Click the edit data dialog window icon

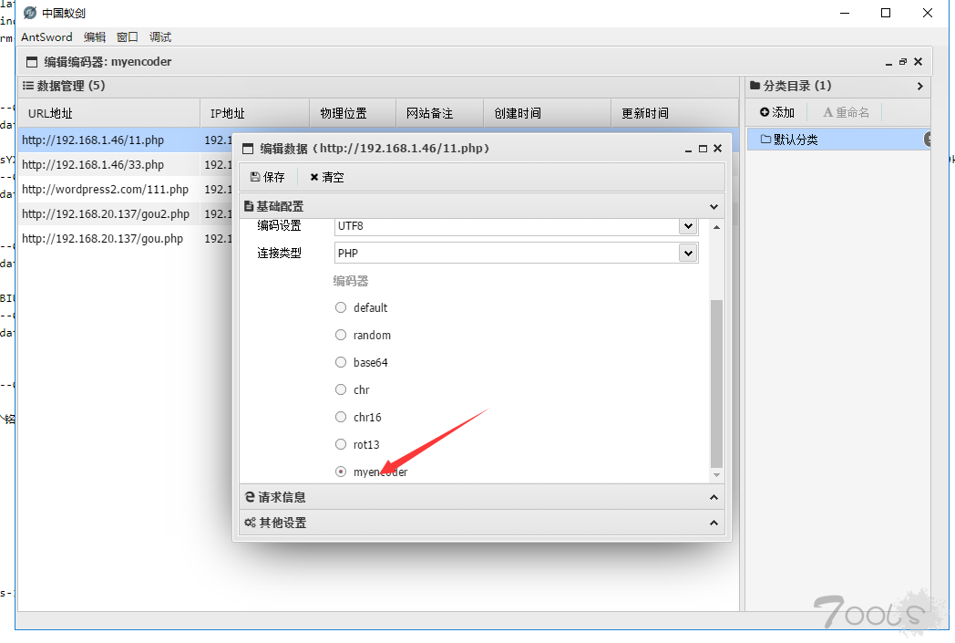pos(248,149)
